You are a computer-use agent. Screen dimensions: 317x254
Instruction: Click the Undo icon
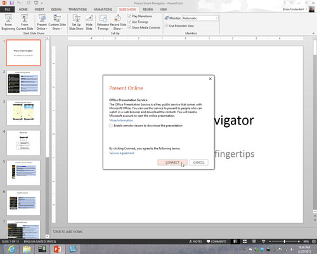(x=19, y=3)
